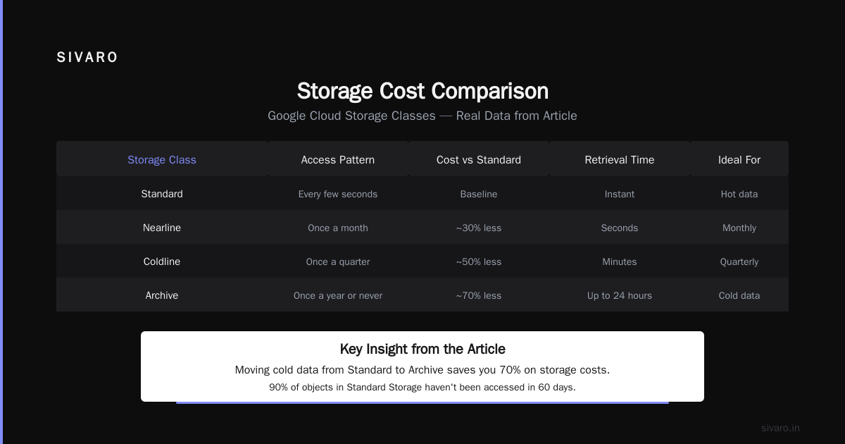The image size is (845, 444).
Task: Click the 'Storage Cost Comparison' title
Action: 423,91
